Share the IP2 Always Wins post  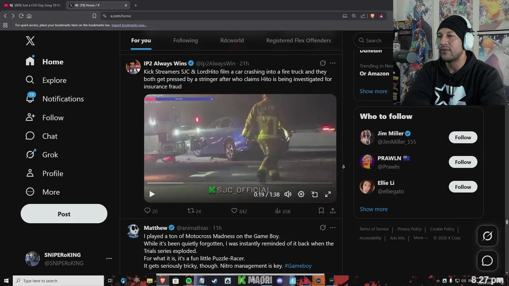pos(333,211)
